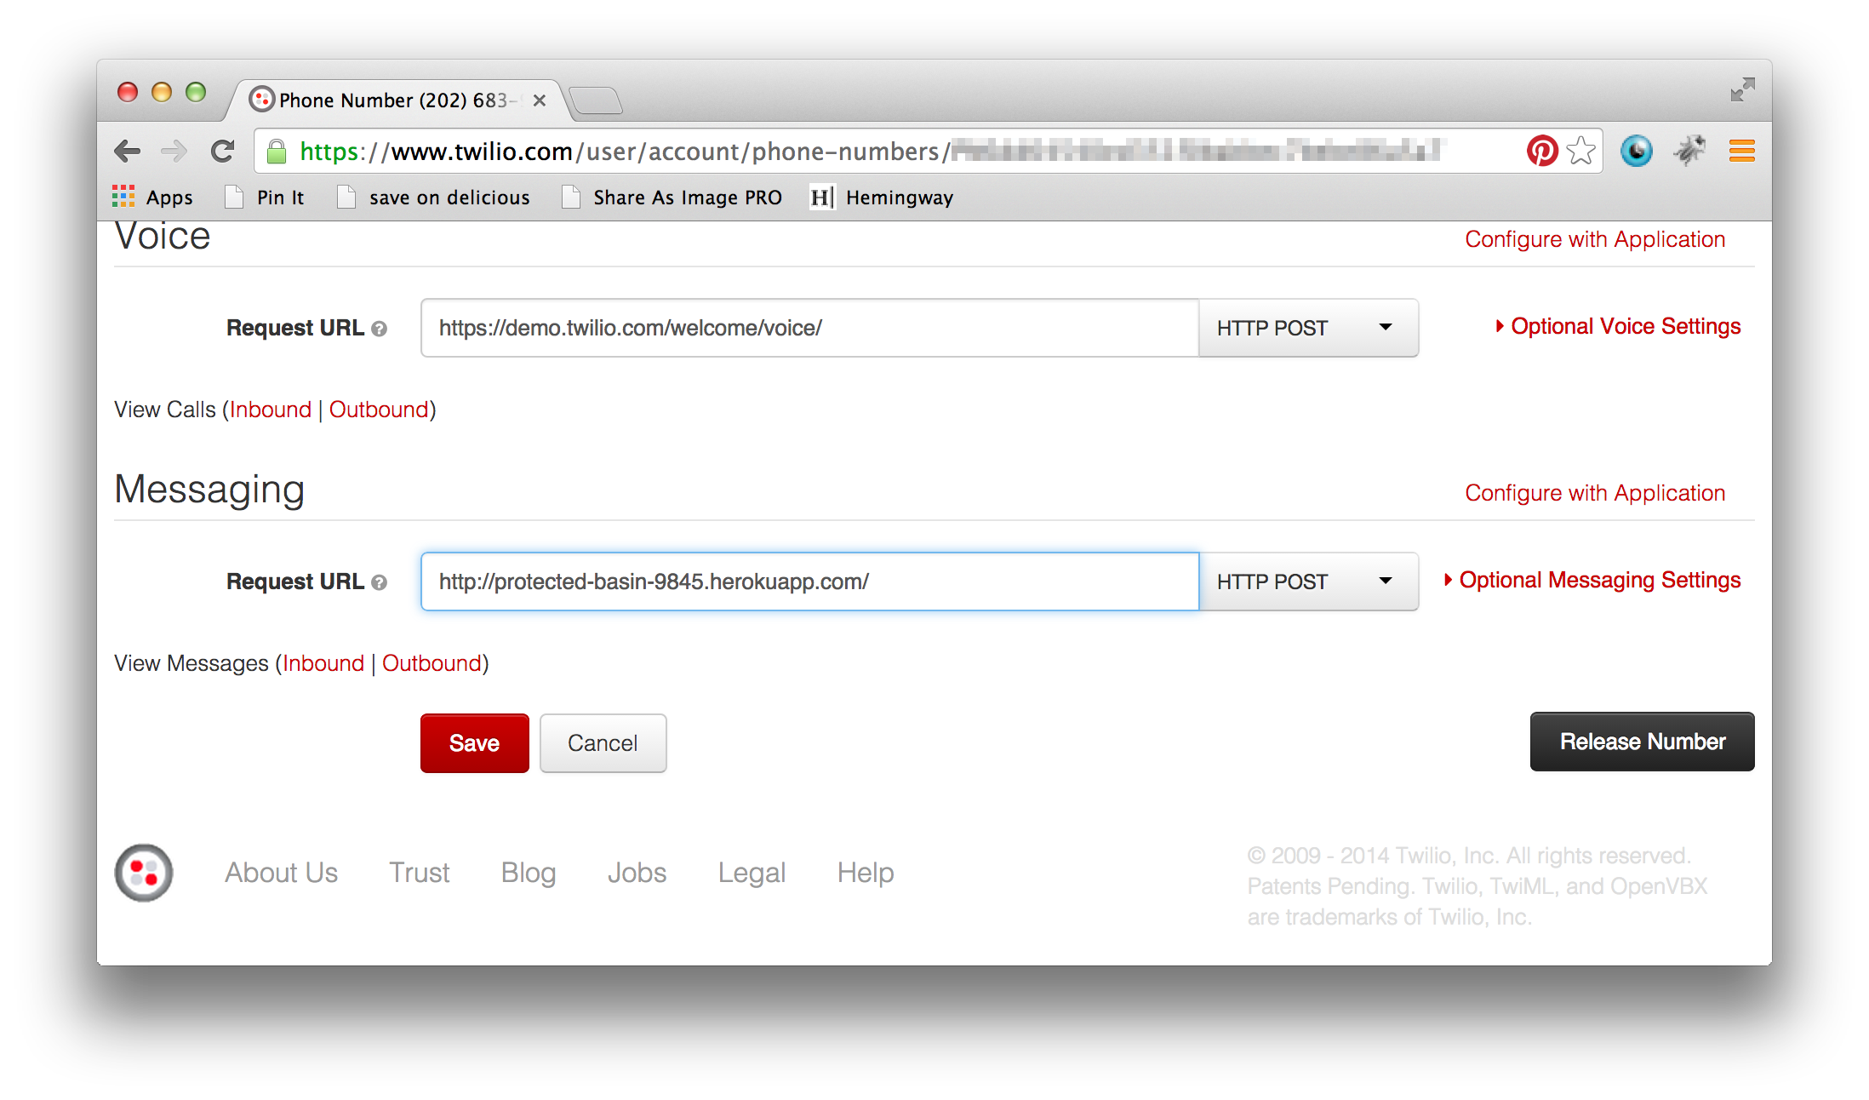Open the blue circular extension icon

tap(1636, 151)
